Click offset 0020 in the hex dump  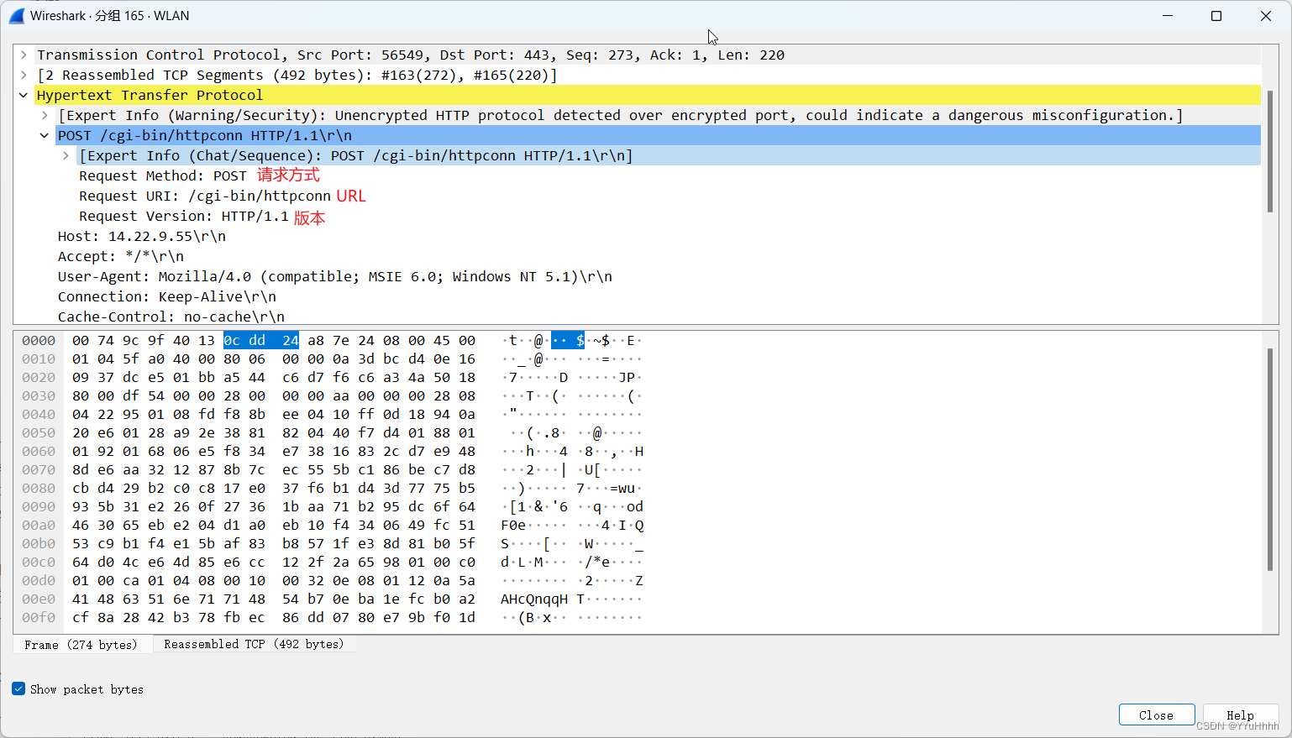(39, 377)
